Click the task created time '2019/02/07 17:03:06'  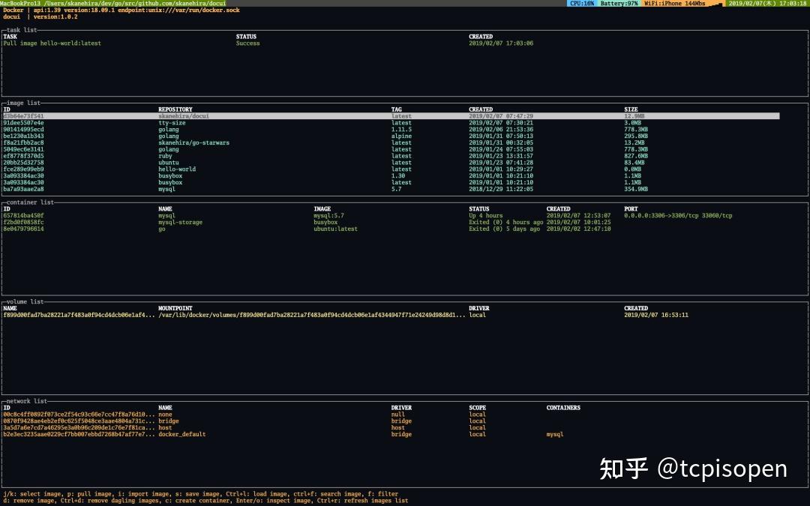pos(501,43)
